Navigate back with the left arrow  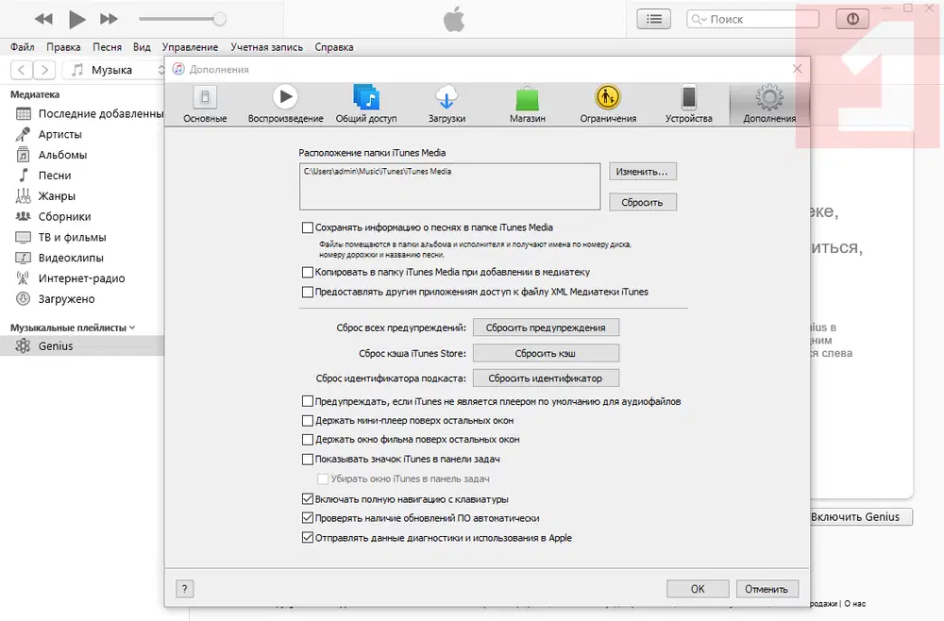(22, 70)
